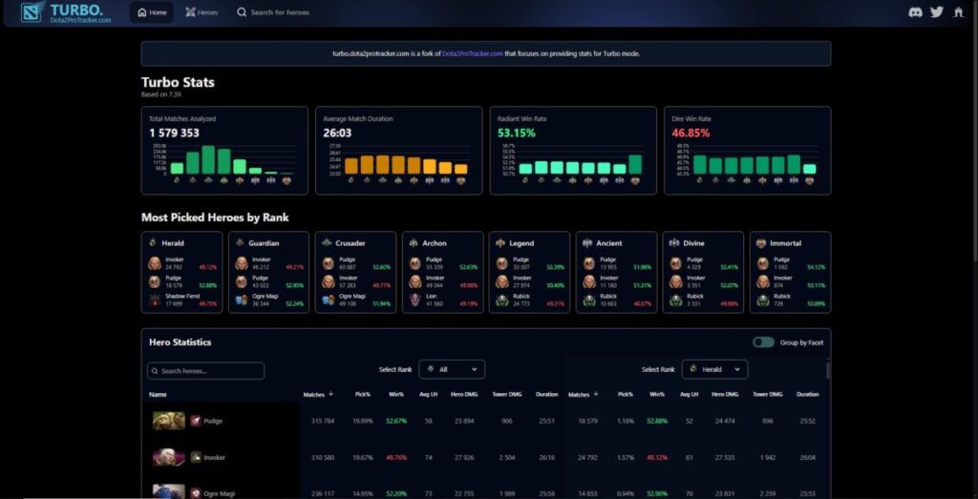
Task: Click Invoker thumbnail in Hero Statistics table
Action: 169,457
